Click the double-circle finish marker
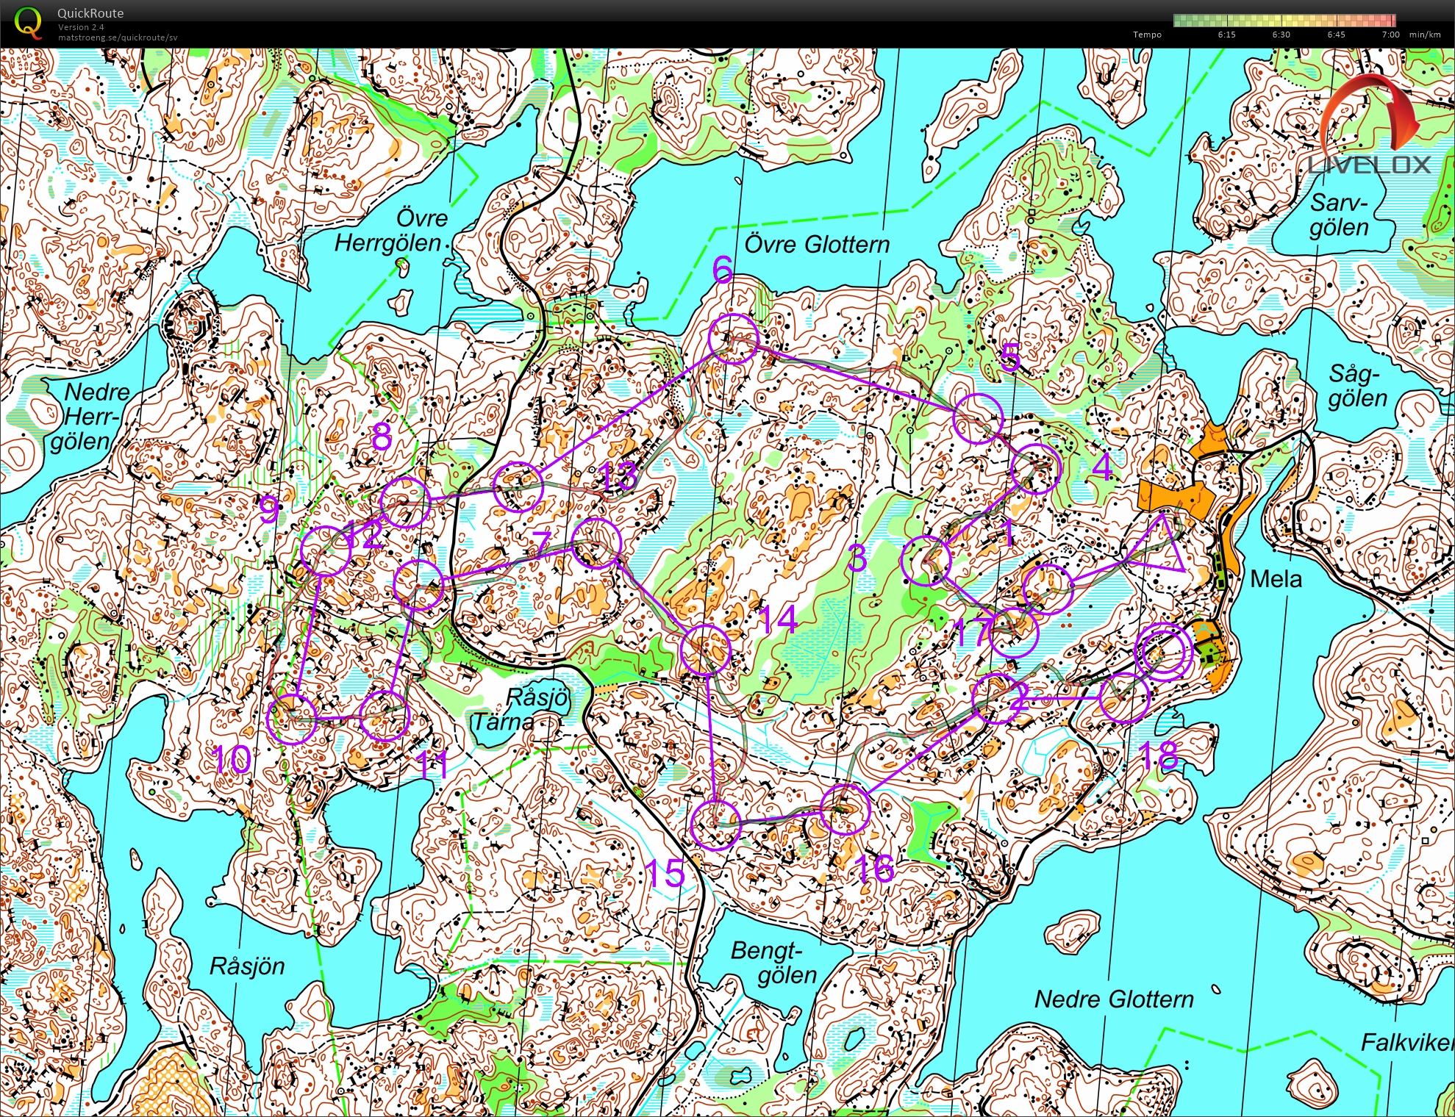The image size is (1455, 1117). (1163, 653)
